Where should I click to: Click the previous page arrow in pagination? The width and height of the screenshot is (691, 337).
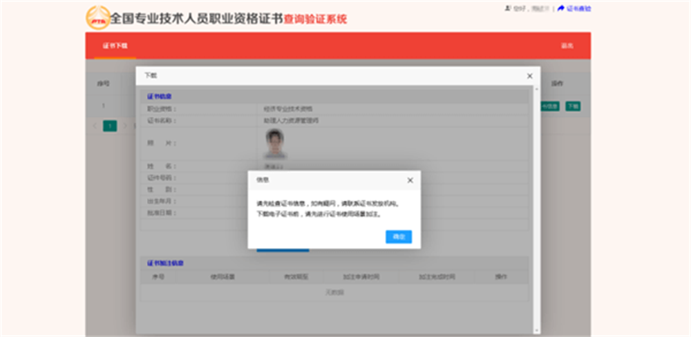pyautogui.click(x=94, y=126)
